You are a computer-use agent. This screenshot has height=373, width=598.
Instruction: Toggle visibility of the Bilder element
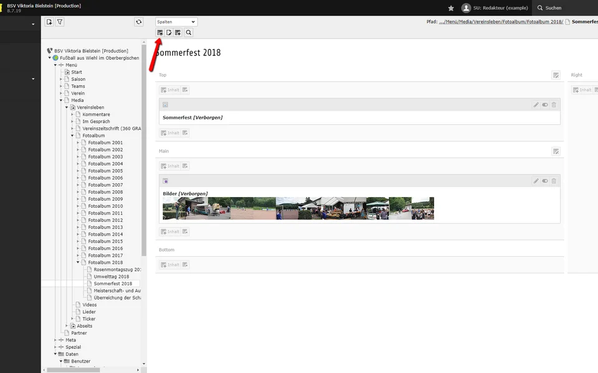(x=545, y=181)
